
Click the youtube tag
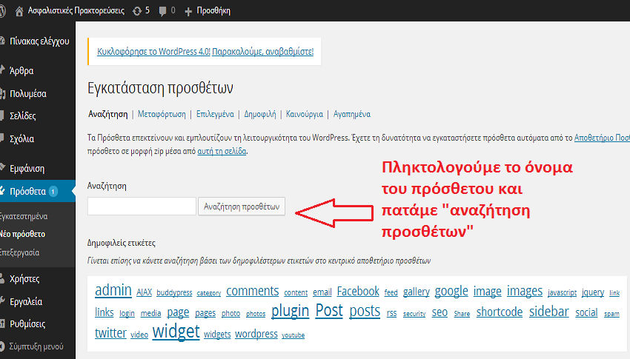pyautogui.click(x=293, y=335)
